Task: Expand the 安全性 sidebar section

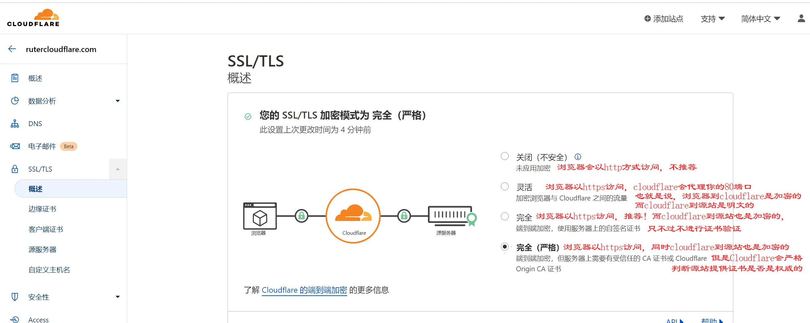Action: click(118, 297)
